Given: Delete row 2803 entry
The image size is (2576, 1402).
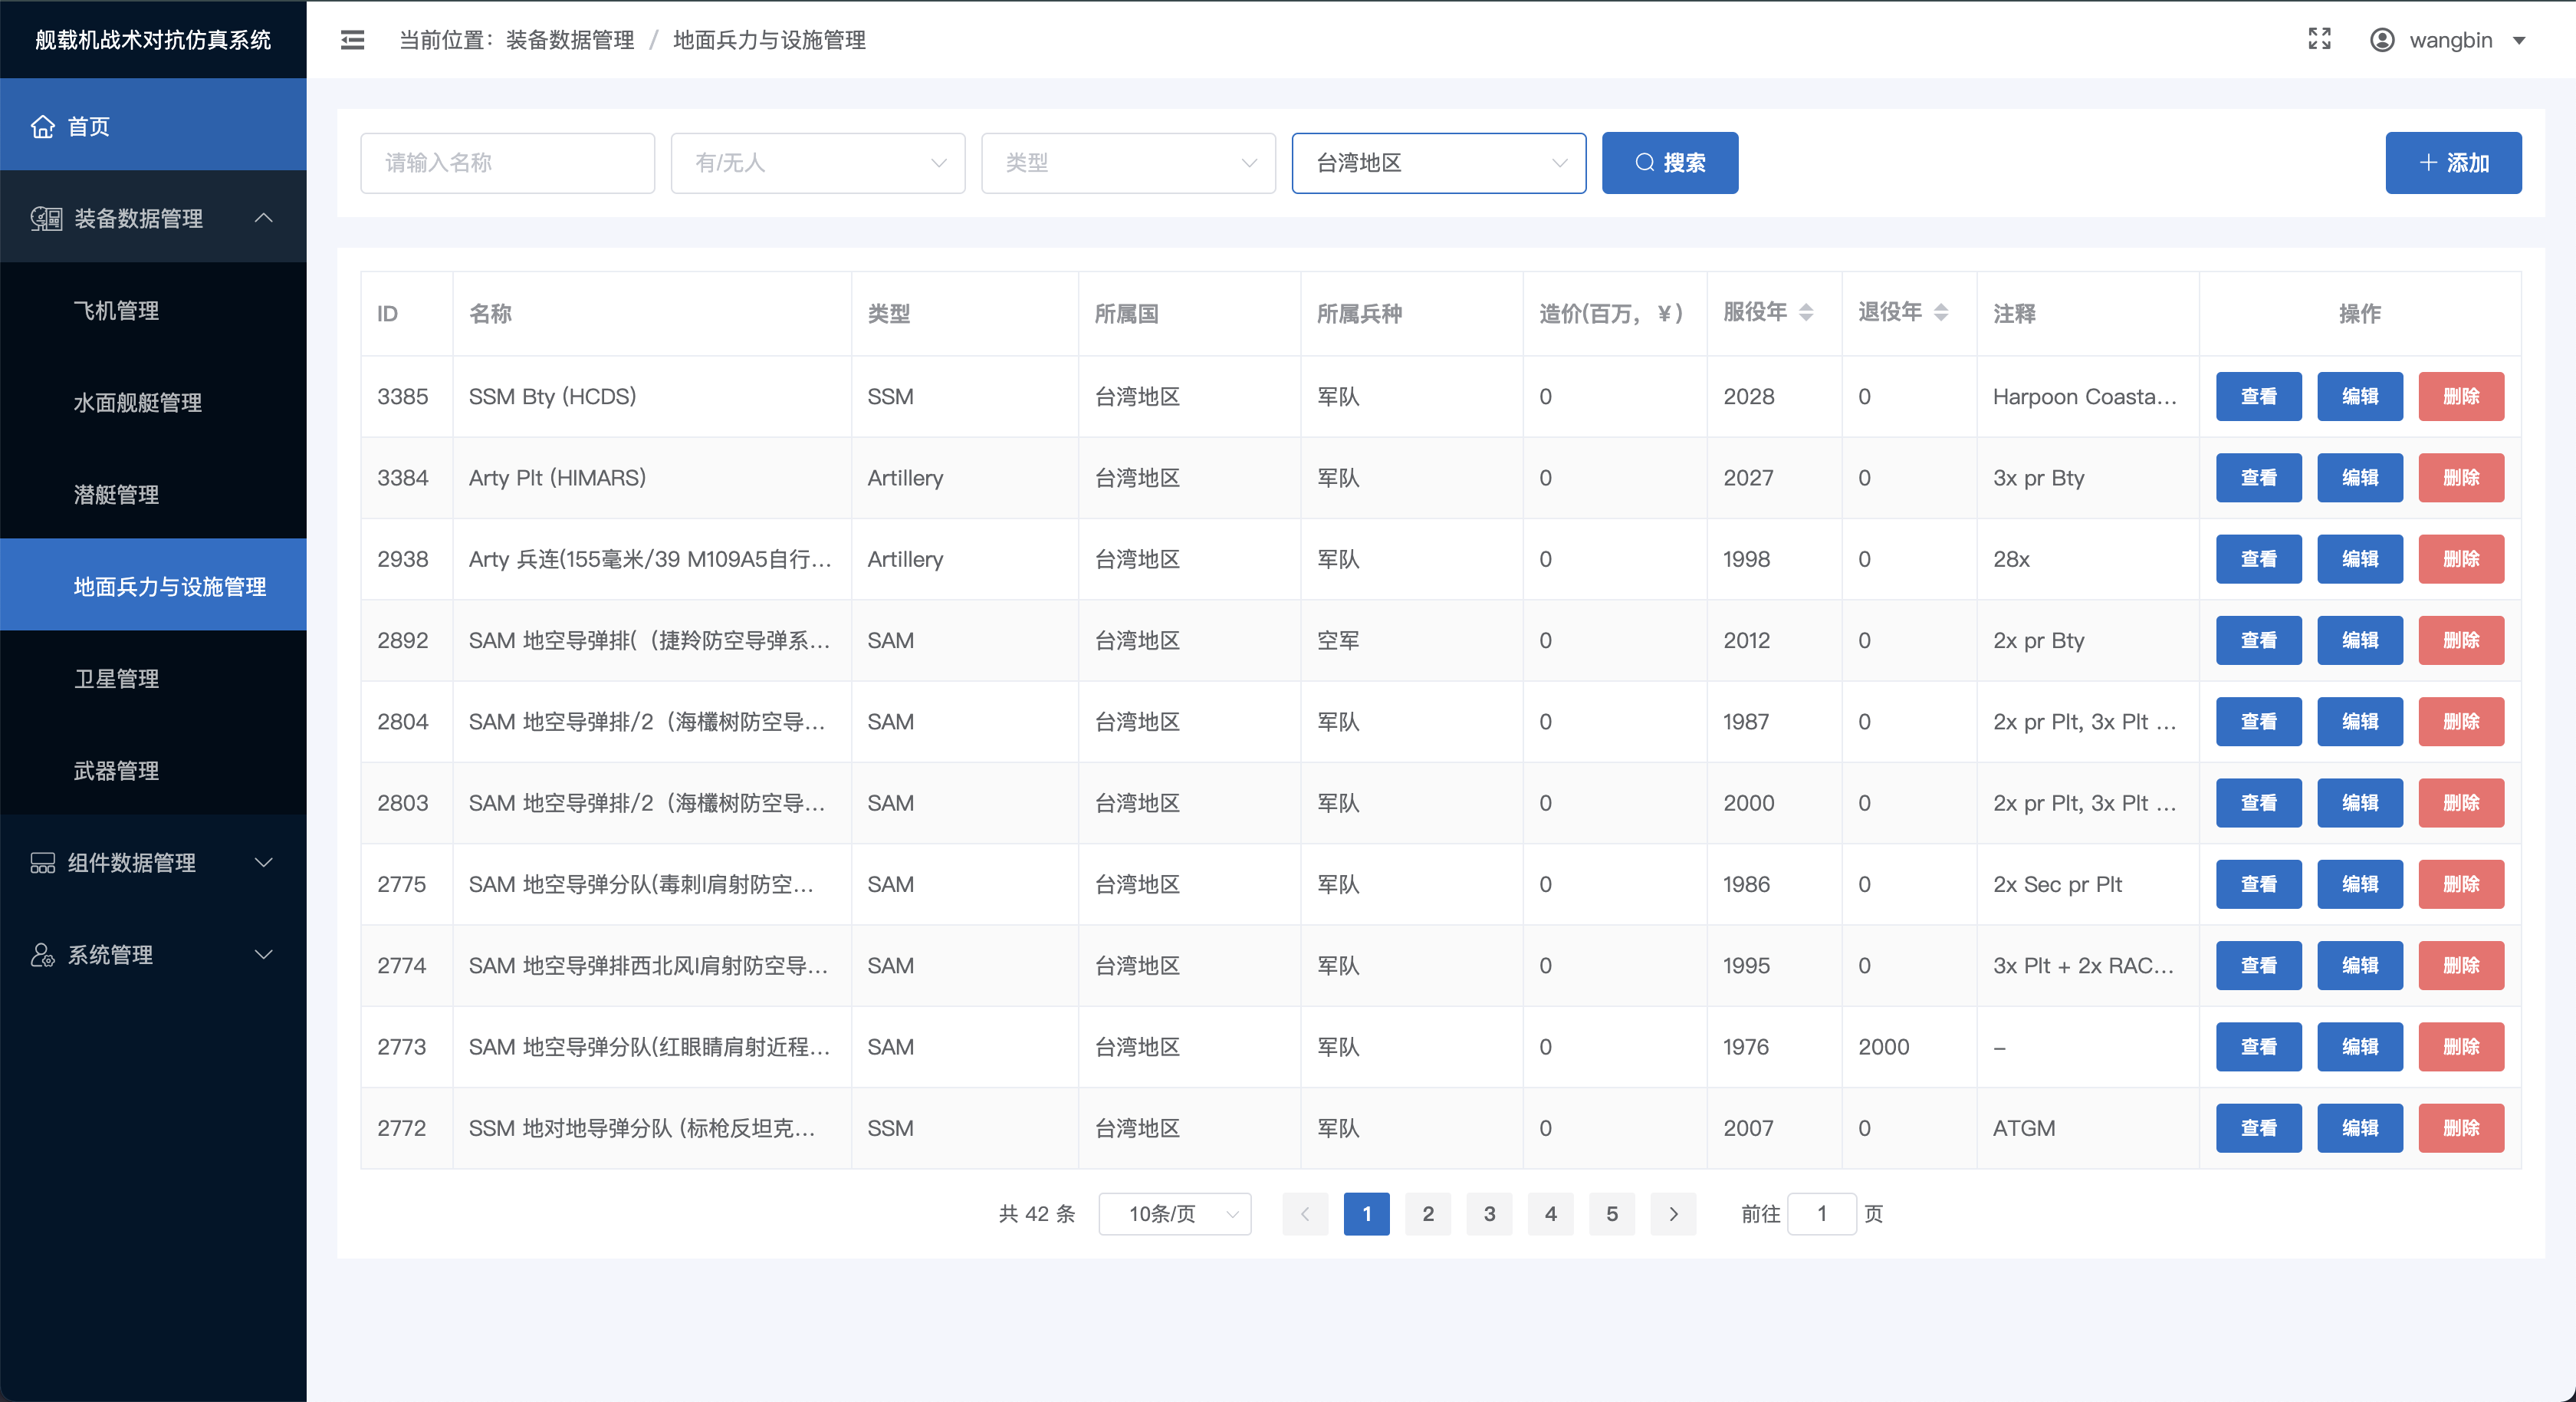Looking at the screenshot, I should [x=2460, y=802].
